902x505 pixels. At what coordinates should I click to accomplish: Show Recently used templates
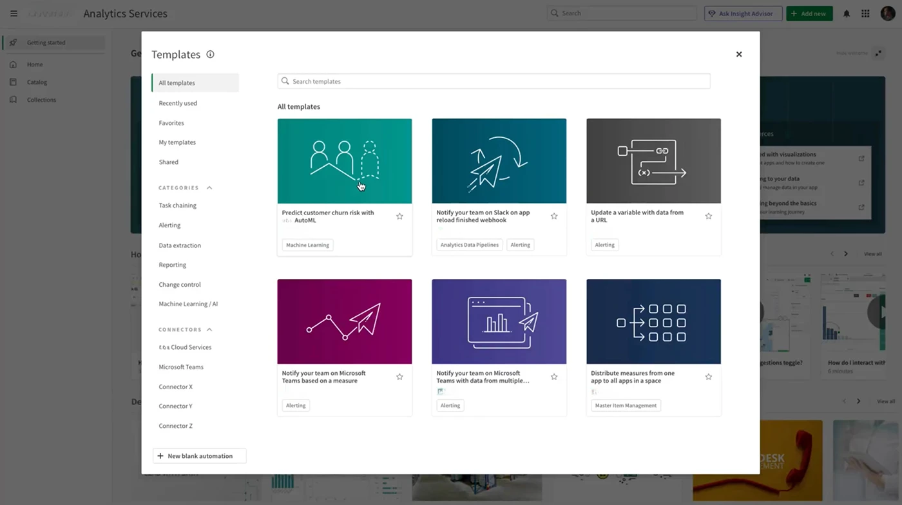[178, 103]
